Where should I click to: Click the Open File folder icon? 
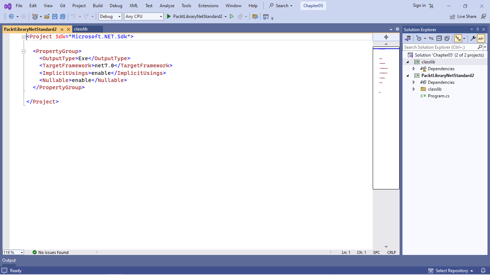tap(47, 16)
